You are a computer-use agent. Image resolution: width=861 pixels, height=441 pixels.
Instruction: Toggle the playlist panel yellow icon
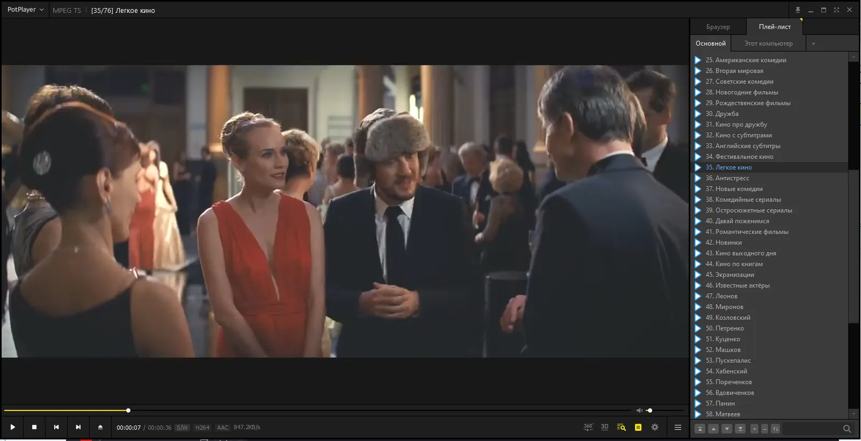(638, 428)
